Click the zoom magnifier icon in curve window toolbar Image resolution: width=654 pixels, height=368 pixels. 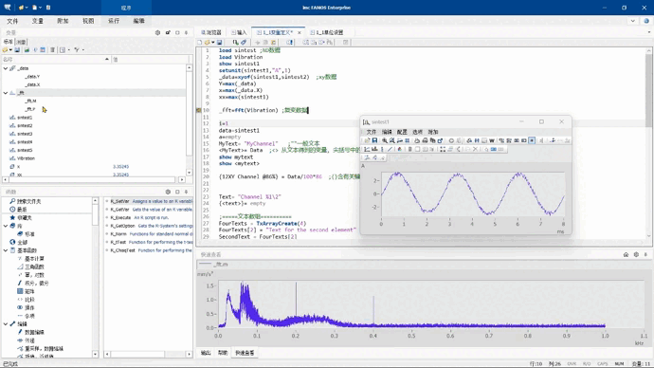[385, 140]
